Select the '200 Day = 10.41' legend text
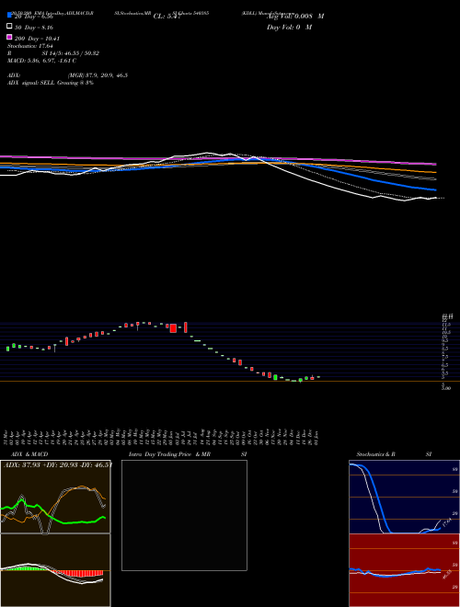This screenshot has height=607, width=460. [x=37, y=39]
